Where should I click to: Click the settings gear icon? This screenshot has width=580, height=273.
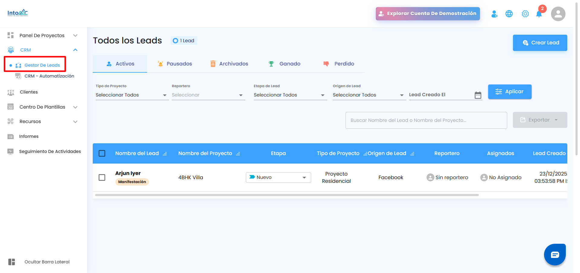[x=525, y=14]
